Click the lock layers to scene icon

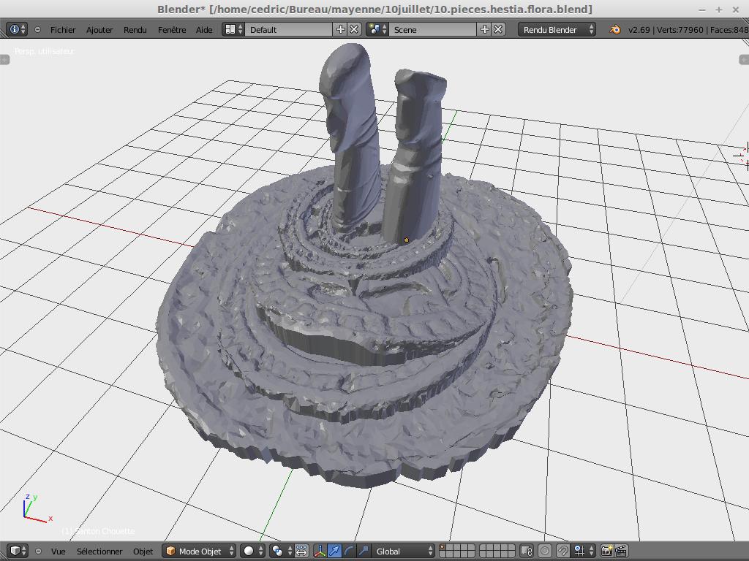pos(526,551)
